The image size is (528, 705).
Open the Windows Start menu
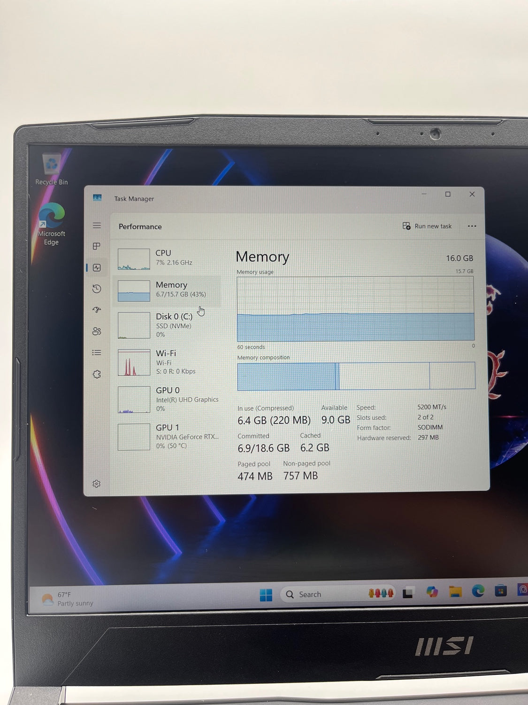pos(266,595)
